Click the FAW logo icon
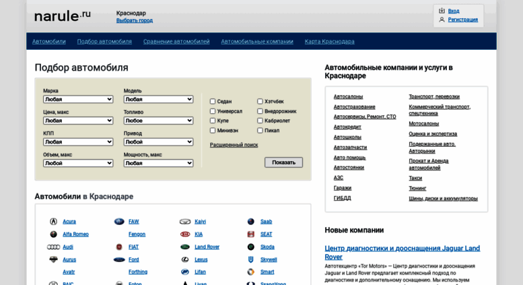 click(119, 222)
